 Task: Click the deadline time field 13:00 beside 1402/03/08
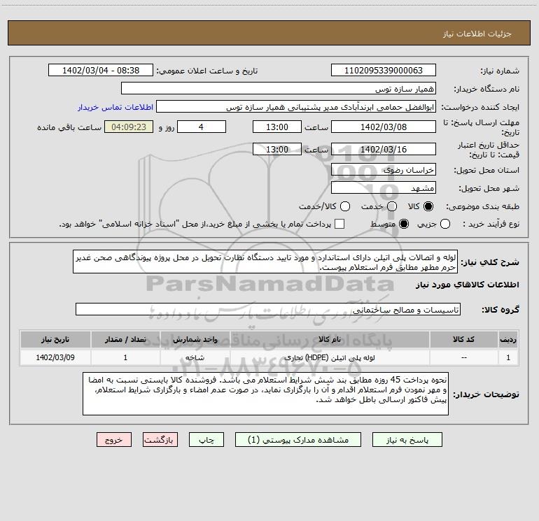click(277, 127)
